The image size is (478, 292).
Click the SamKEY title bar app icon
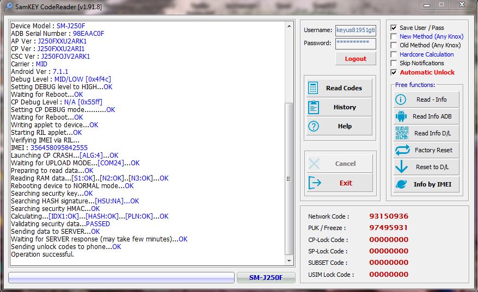(9, 6)
